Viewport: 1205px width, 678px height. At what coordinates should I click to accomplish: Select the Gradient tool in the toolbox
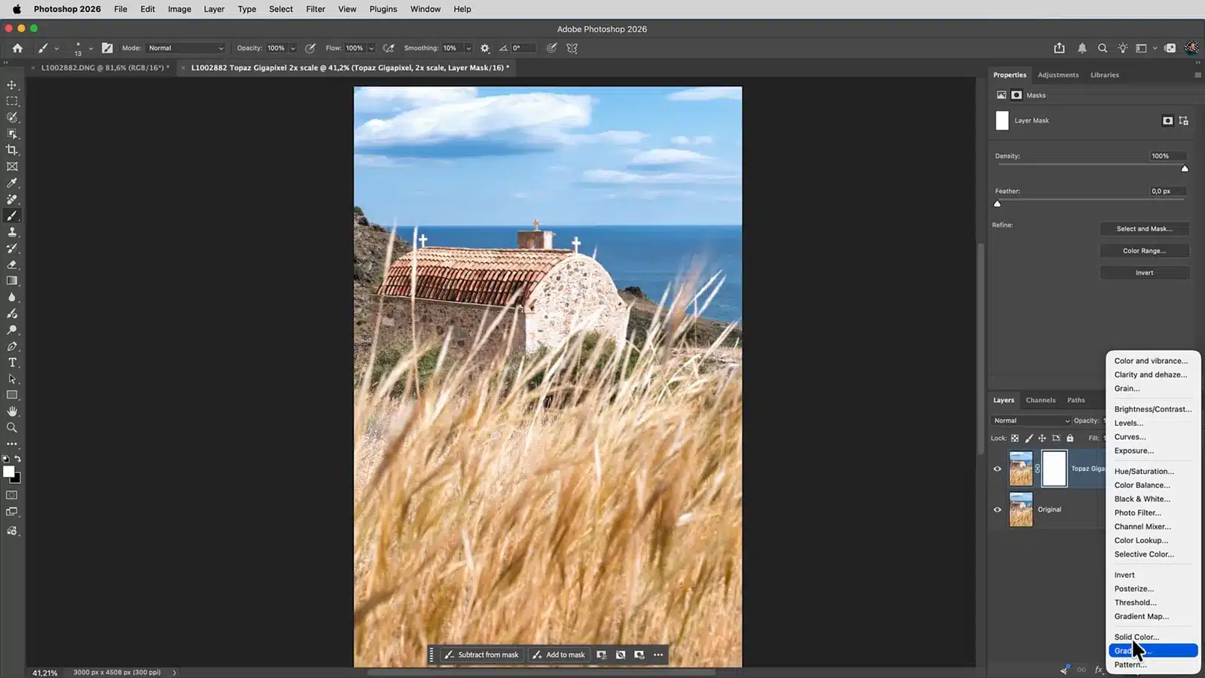point(12,280)
